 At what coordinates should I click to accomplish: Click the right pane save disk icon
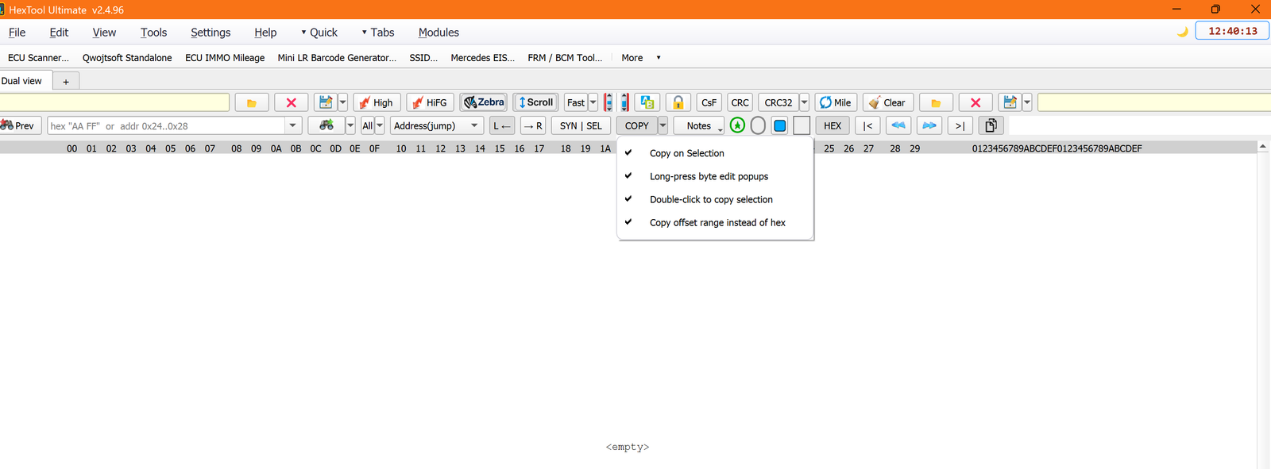click(1010, 102)
